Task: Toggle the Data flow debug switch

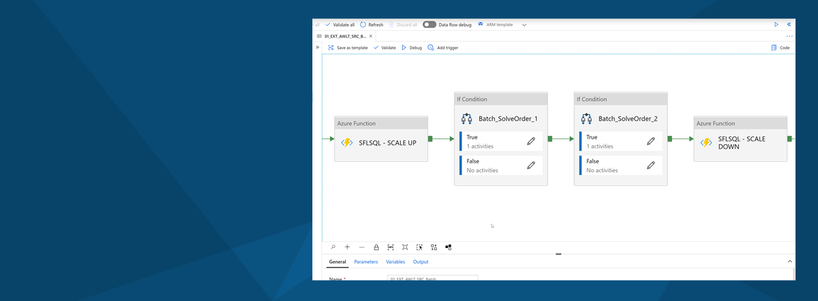Action: [429, 24]
